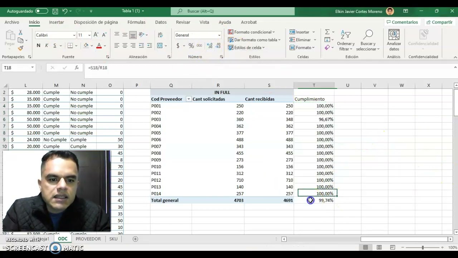Screen dimensions: 458x258
Task: Open the Cod Proveedor filter dropdown
Action: click(x=189, y=99)
